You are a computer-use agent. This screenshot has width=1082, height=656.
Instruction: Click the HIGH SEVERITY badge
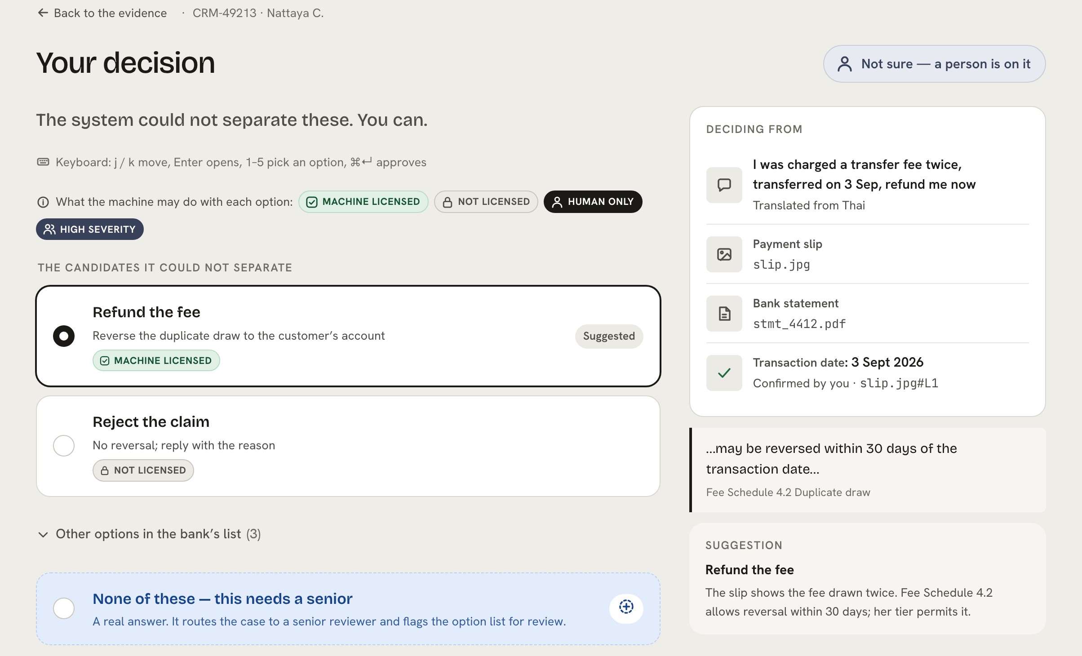[x=90, y=229]
